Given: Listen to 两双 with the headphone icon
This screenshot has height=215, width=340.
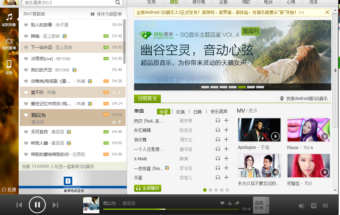Looking at the screenshot, I should click(218, 120).
